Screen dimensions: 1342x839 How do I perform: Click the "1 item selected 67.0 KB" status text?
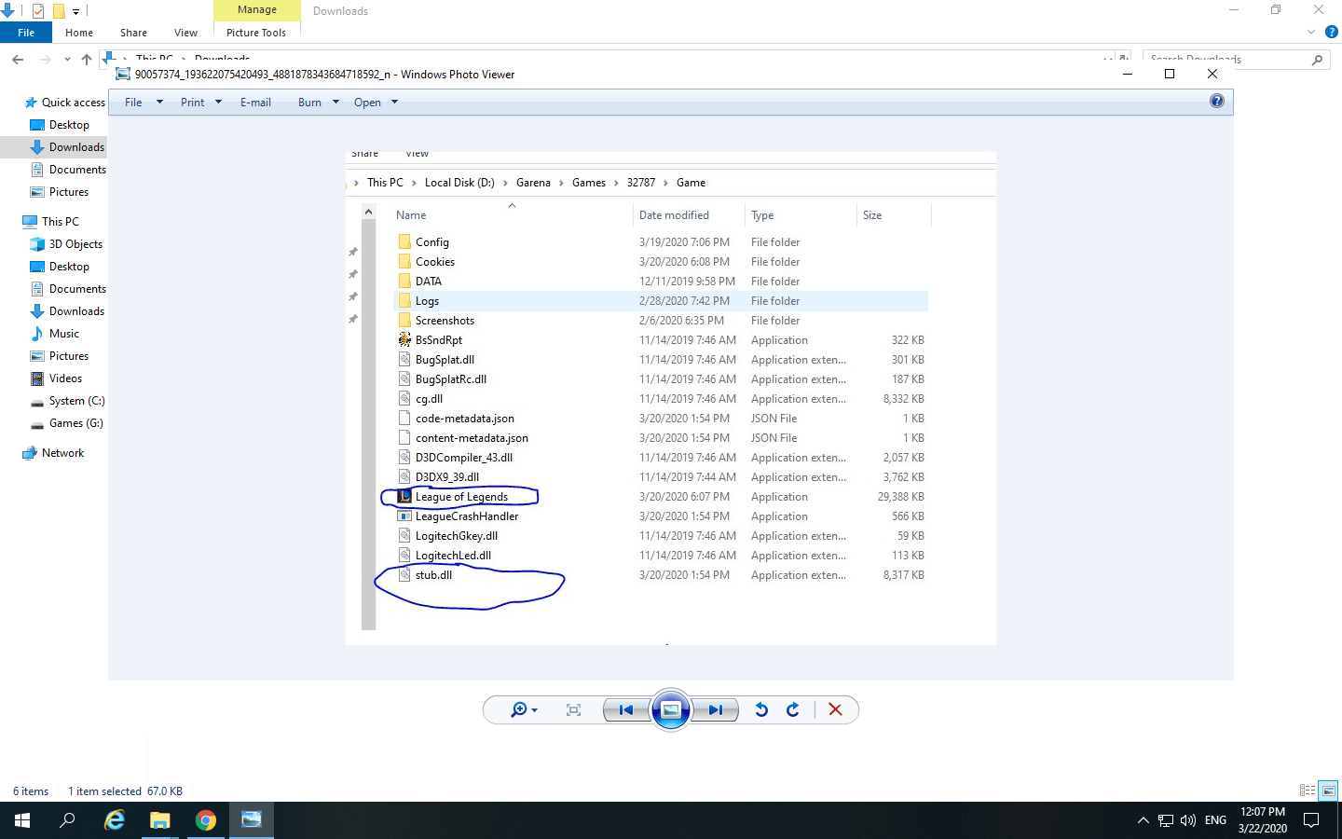[x=125, y=791]
